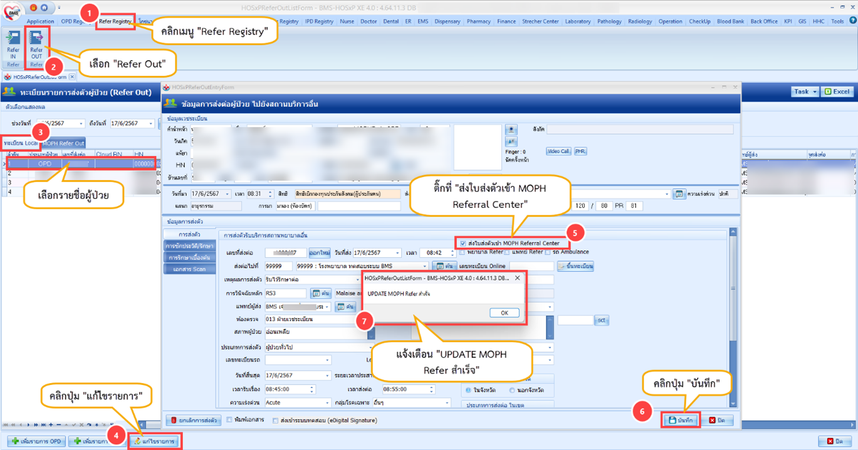Toggle พิมพ์เอกสาร print document checkbox

(229, 420)
